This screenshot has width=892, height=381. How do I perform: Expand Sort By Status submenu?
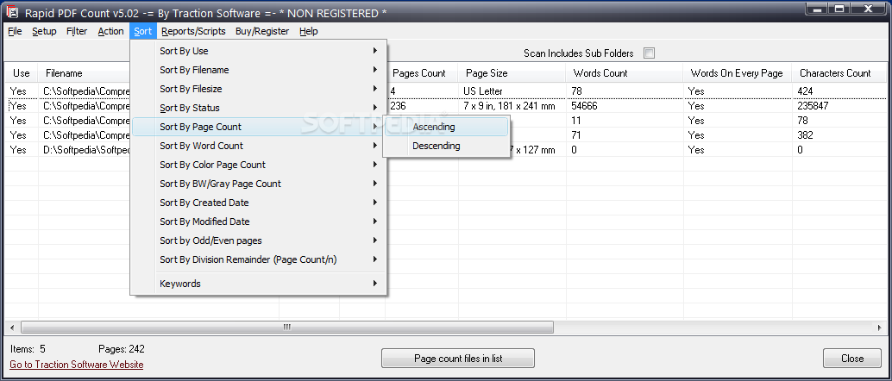pos(259,108)
